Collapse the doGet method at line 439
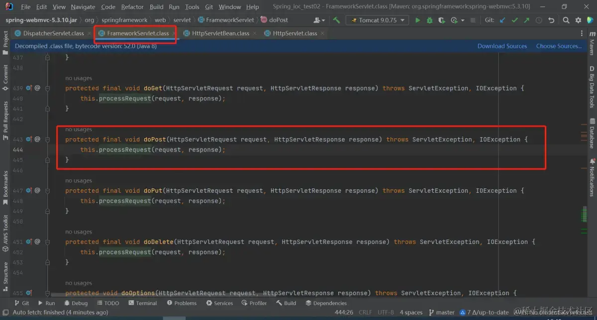 (x=48, y=88)
